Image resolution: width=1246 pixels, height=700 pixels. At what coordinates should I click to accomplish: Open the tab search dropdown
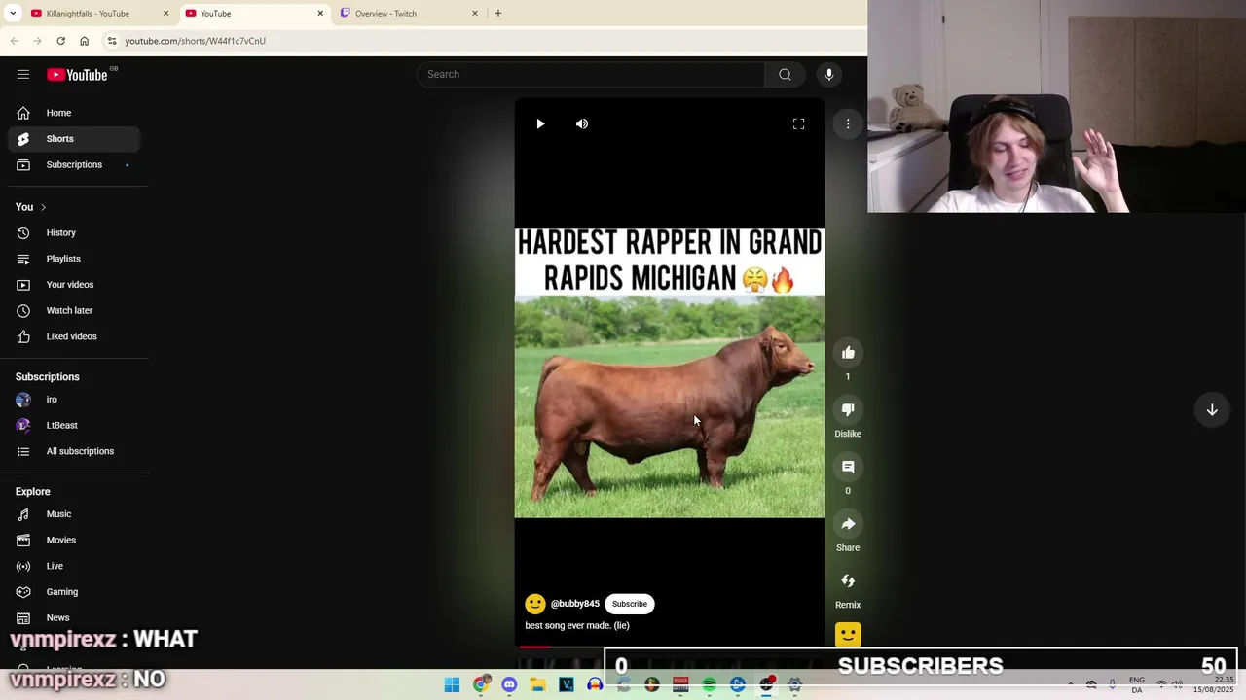[x=13, y=14]
